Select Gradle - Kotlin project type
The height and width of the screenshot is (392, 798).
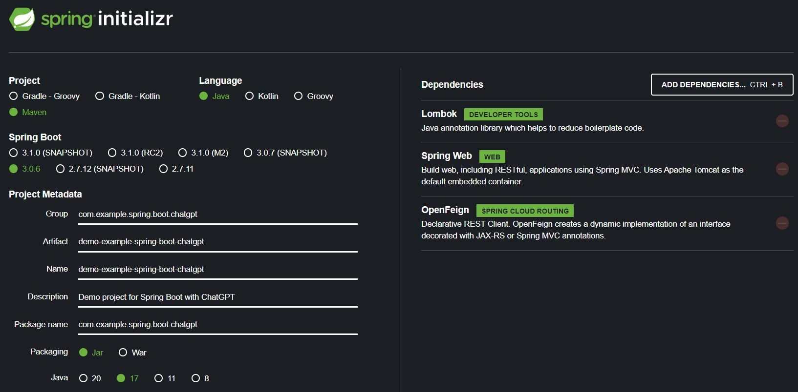(x=128, y=96)
